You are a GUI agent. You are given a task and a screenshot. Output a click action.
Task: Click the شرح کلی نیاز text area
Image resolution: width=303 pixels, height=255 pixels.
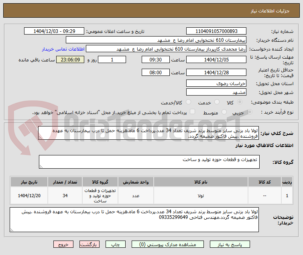click(x=148, y=133)
